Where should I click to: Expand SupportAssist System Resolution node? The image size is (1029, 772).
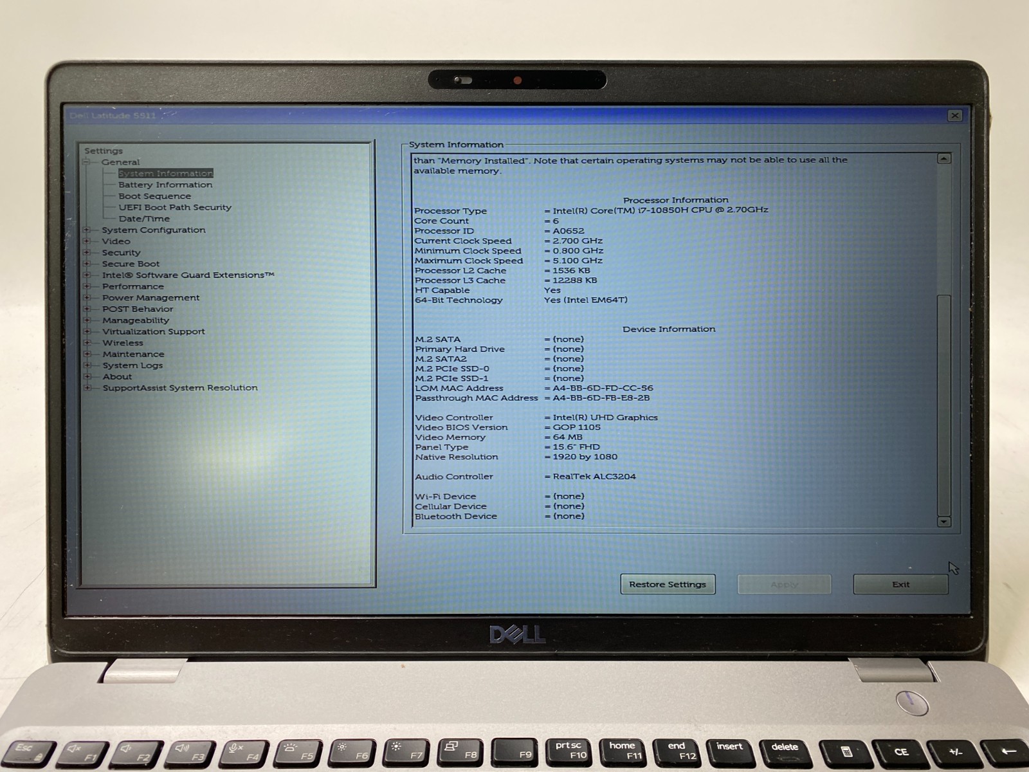(86, 387)
